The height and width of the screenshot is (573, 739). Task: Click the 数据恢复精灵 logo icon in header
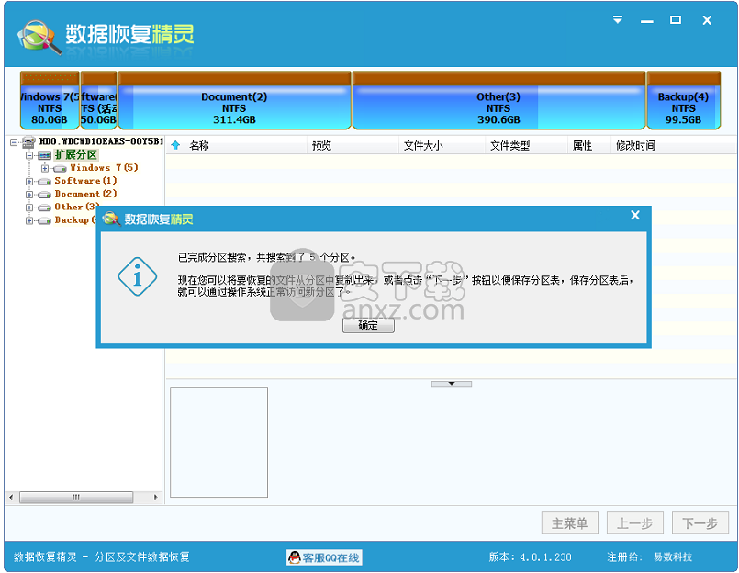click(x=39, y=37)
